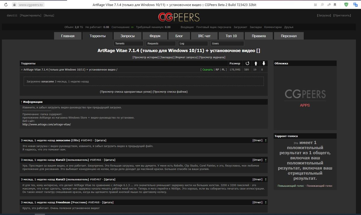361x215 pixels.
Task: Expand the ArtRage Vitae 7.1.4 torrent row
Action: click(69, 70)
